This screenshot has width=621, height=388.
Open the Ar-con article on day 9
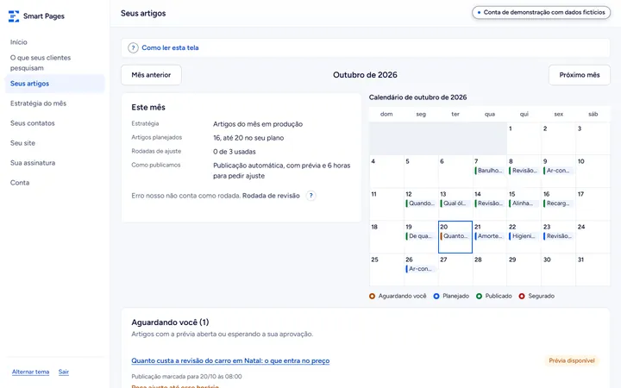(x=558, y=171)
